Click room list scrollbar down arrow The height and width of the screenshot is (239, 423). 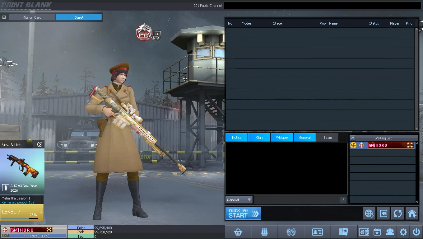[x=417, y=128]
